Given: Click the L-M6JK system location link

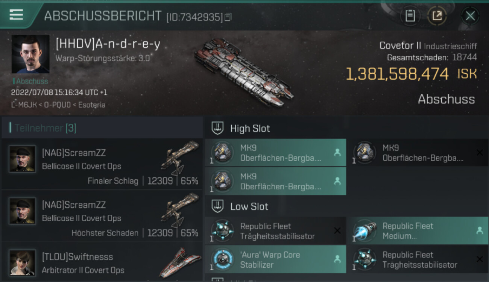Looking at the screenshot, I should tap(23, 105).
